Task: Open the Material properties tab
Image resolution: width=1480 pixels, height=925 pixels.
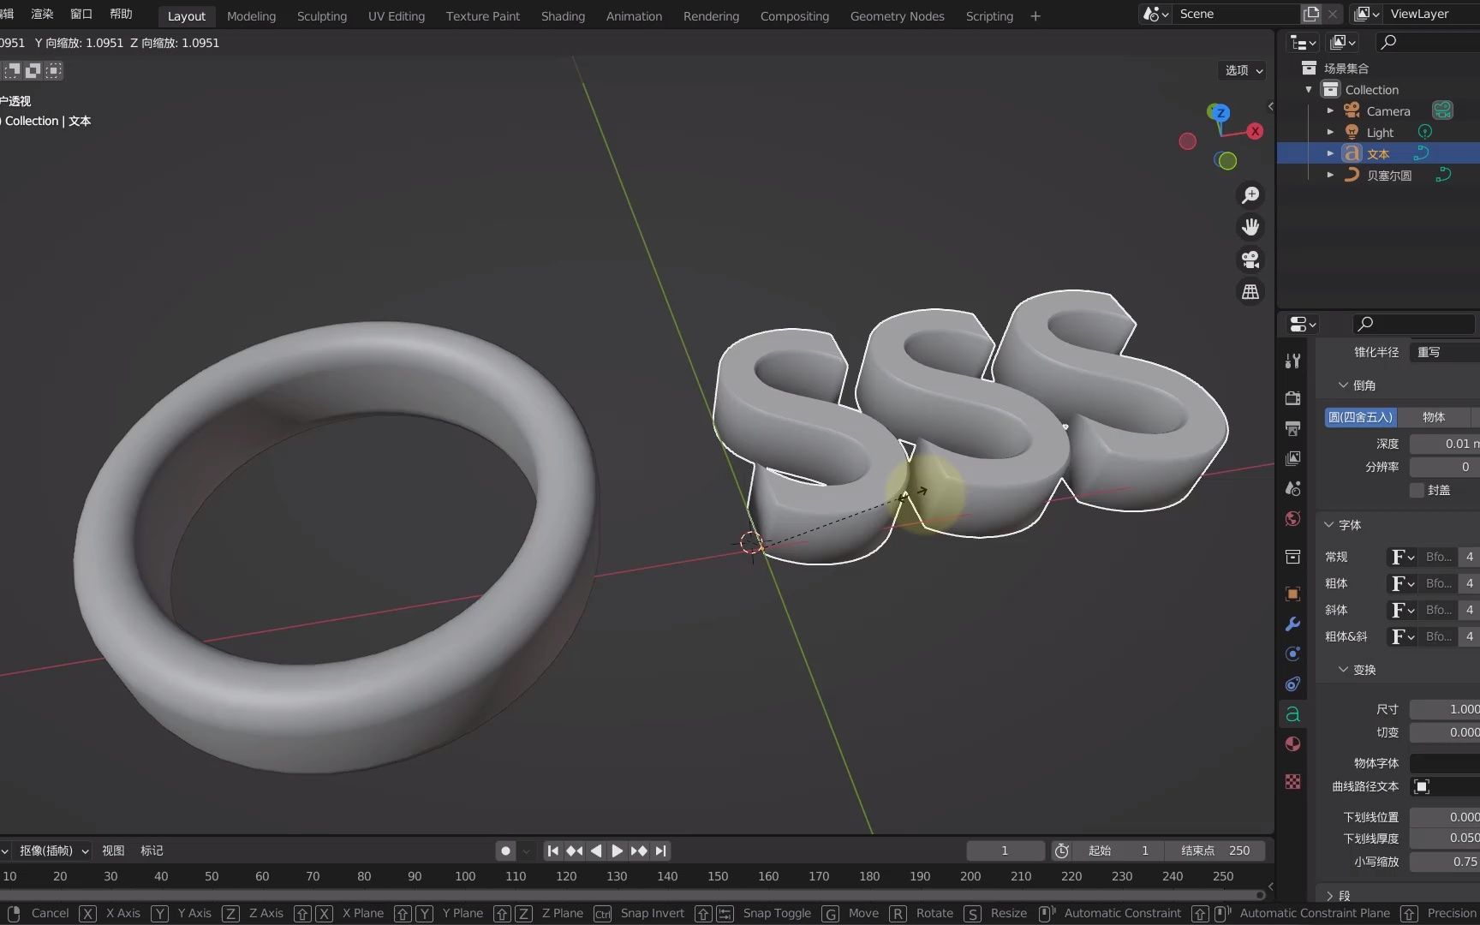Action: click(x=1292, y=743)
